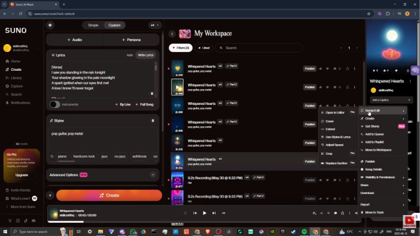Click the back arrow beside My Workspace
This screenshot has height=236, width=420.
[x=172, y=34]
